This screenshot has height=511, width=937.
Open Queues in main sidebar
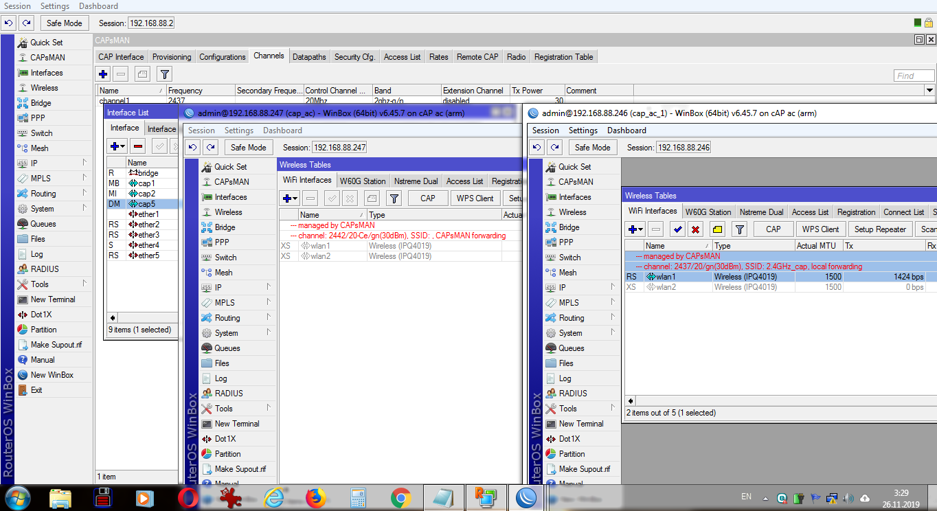click(43, 224)
